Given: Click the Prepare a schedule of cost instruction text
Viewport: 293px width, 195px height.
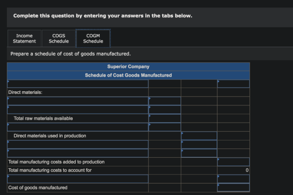Looking at the screenshot, I should coord(71,54).
